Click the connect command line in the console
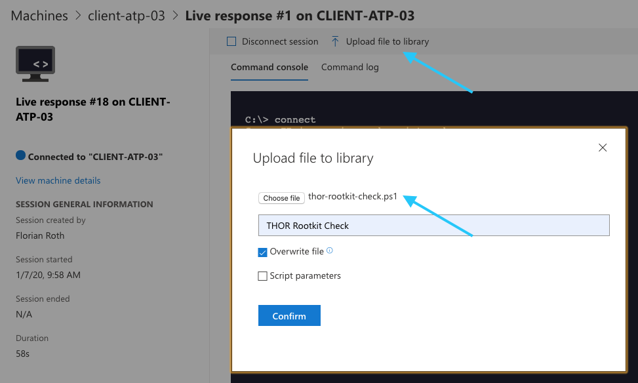This screenshot has height=383, width=638. click(281, 120)
